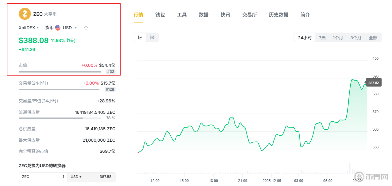
Task: Select the 全部 time range button
Action: click(373, 38)
